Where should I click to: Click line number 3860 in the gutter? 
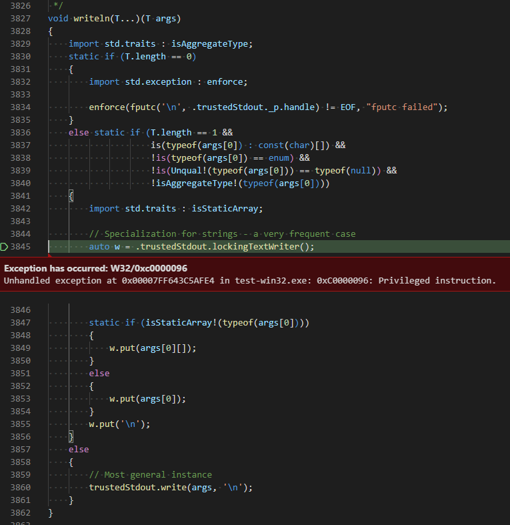(x=21, y=488)
